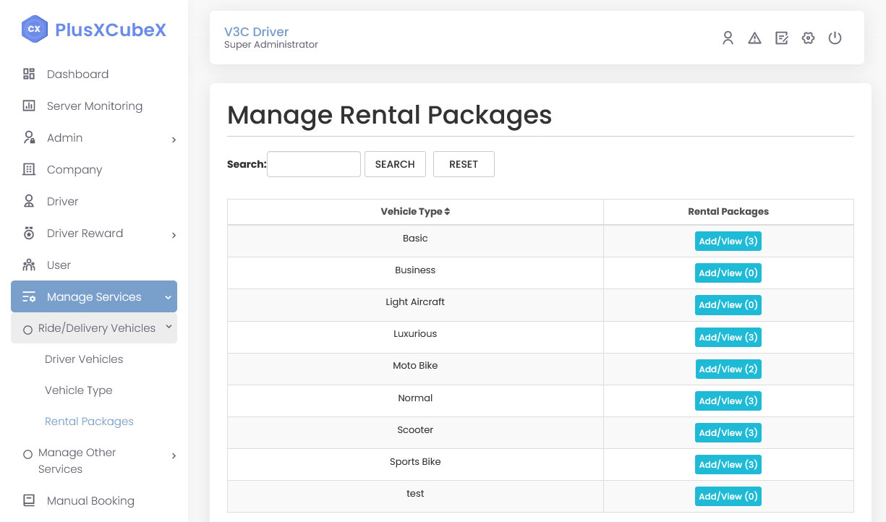Image resolution: width=886 pixels, height=522 pixels.
Task: Click the Admin person-lock icon
Action: click(29, 137)
